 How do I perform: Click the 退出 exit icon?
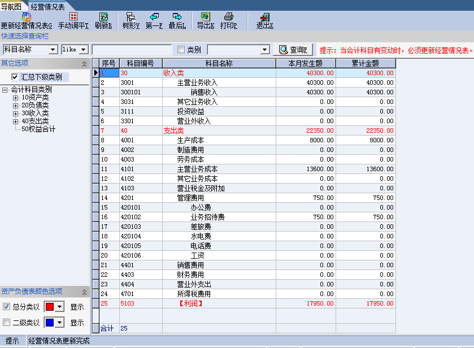264,17
